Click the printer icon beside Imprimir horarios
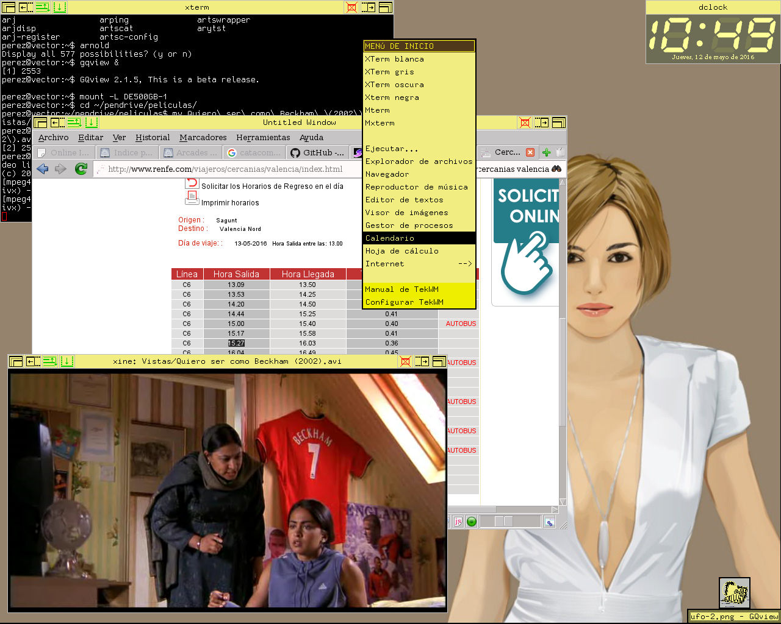The height and width of the screenshot is (624, 781). [x=192, y=198]
